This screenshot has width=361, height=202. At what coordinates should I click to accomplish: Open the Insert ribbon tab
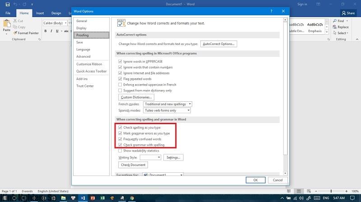40,13
